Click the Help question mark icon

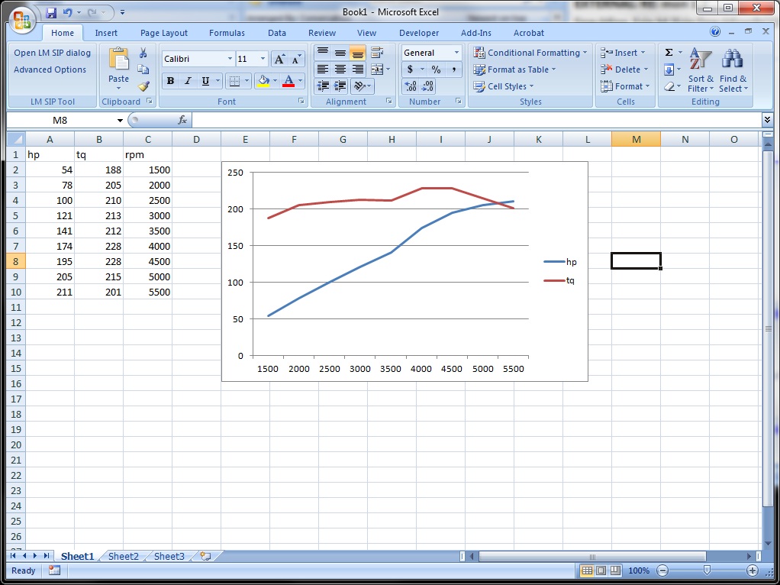point(715,32)
